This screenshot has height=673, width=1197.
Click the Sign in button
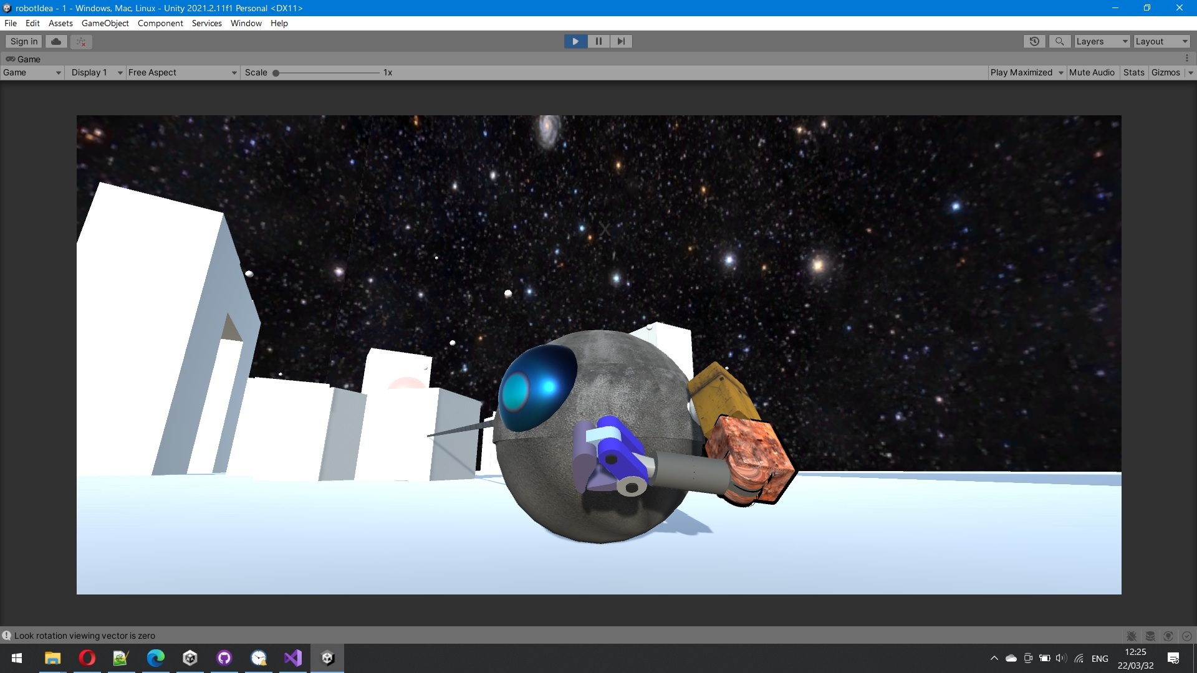(24, 41)
